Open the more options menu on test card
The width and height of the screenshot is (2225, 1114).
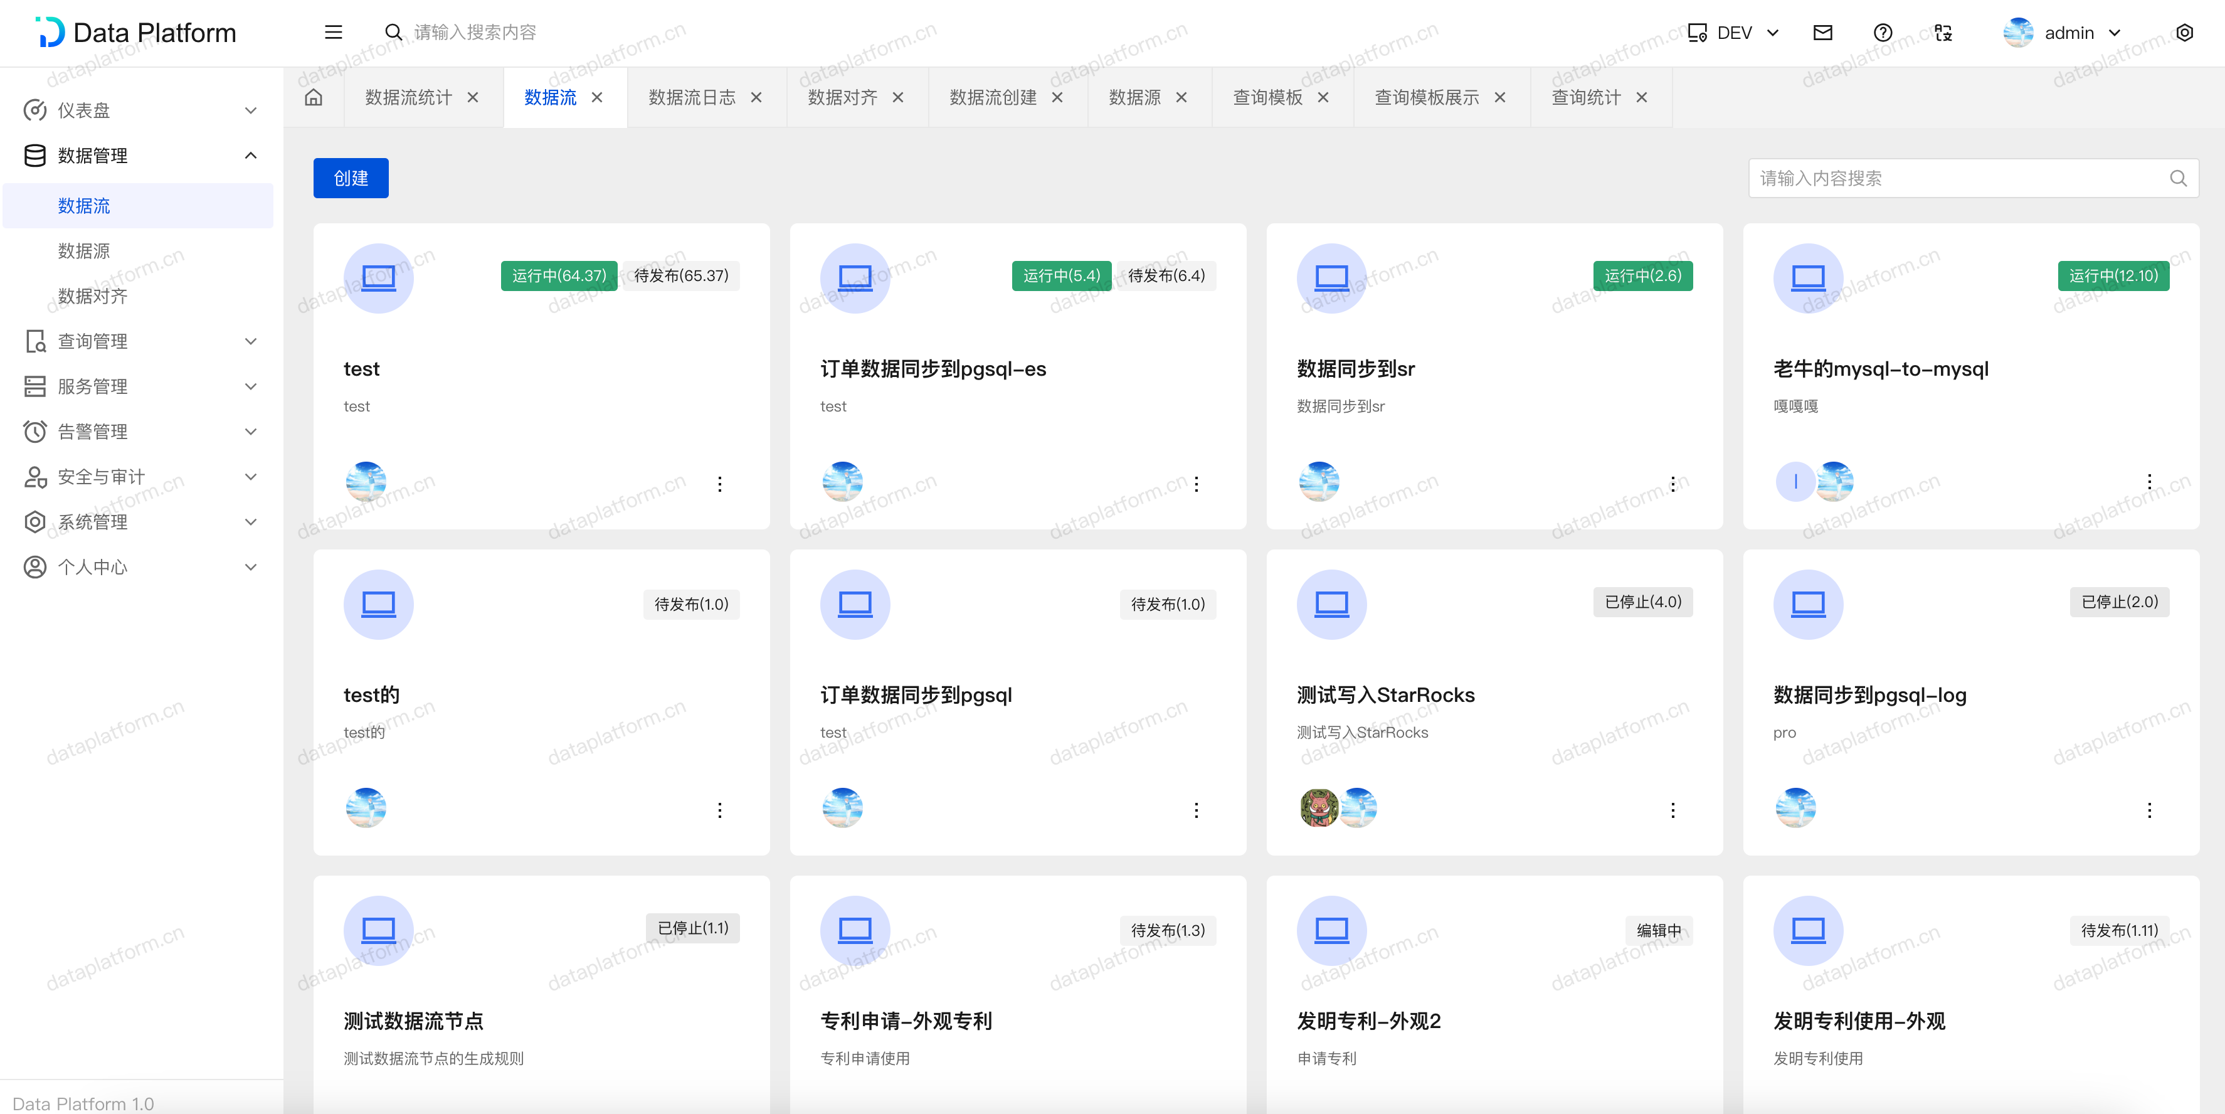click(719, 484)
